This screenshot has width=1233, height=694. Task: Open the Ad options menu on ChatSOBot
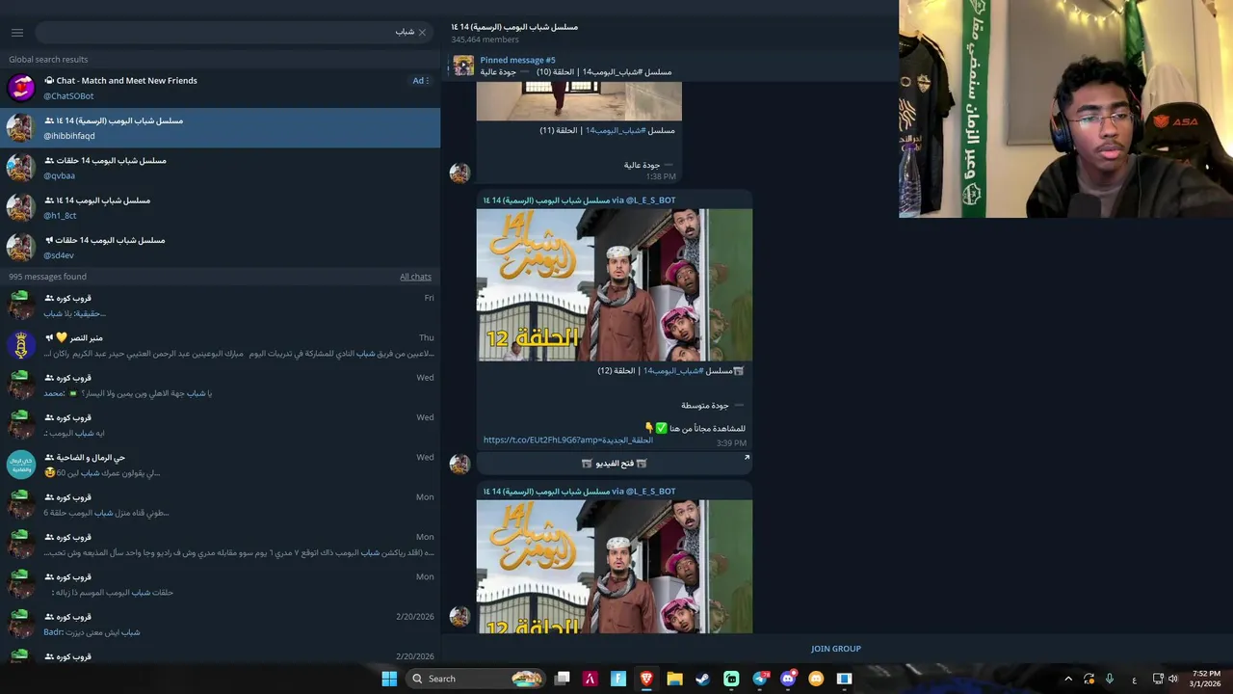(x=421, y=81)
